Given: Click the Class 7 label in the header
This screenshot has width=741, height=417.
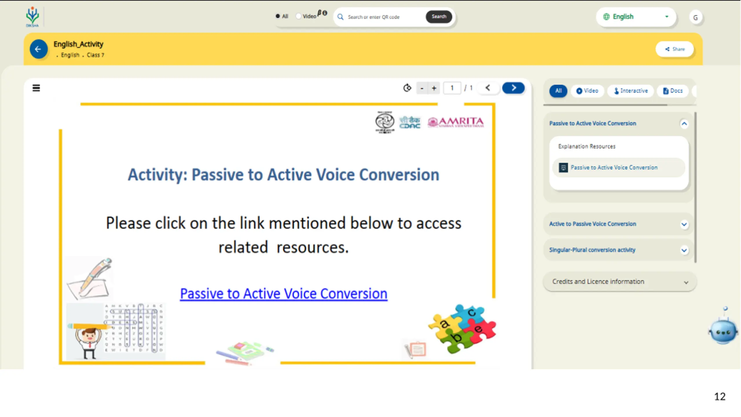Looking at the screenshot, I should point(96,55).
